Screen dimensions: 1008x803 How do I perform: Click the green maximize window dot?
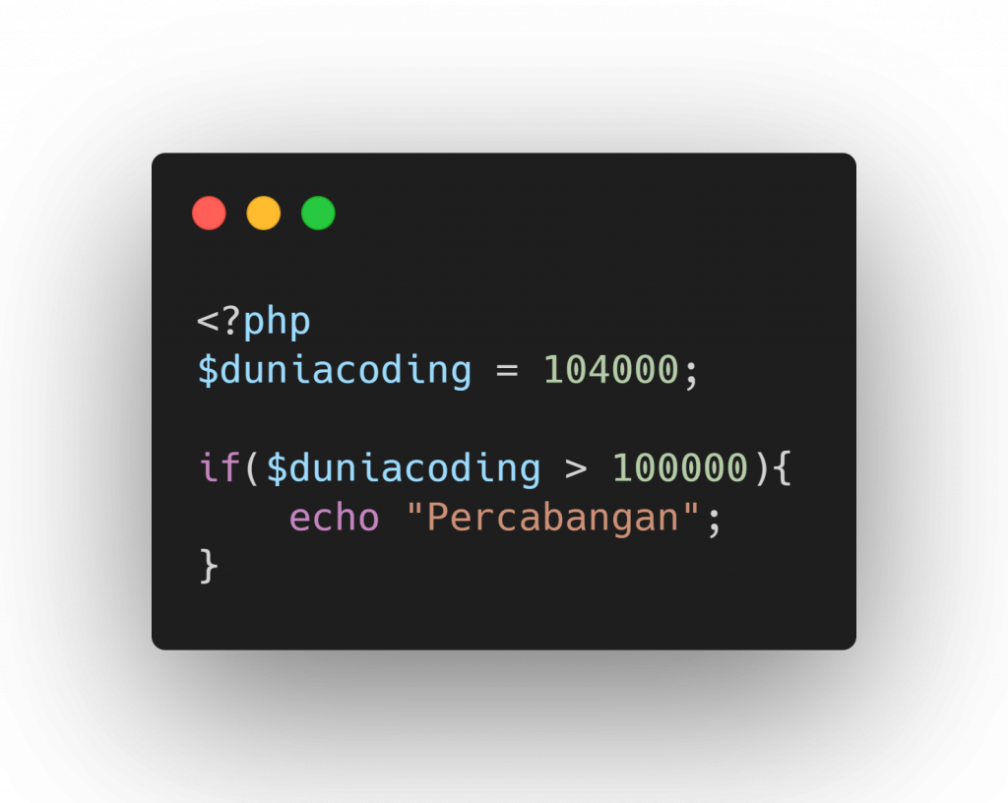pos(318,214)
